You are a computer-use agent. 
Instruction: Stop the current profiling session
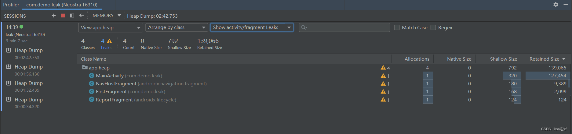click(x=63, y=16)
